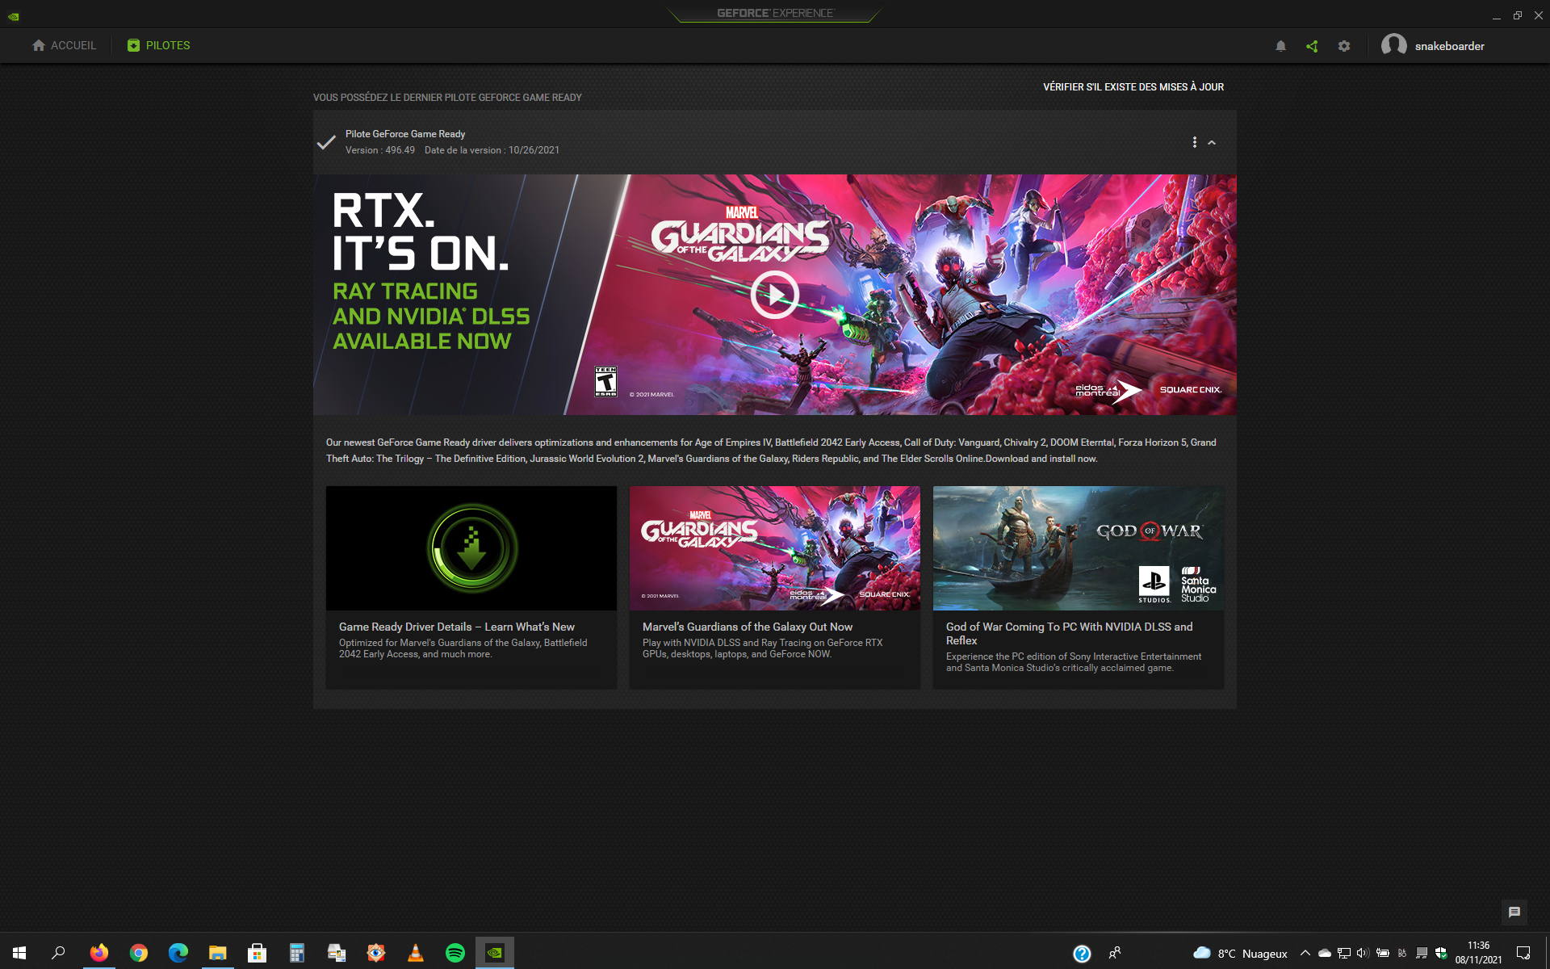Click the OneDrive cloud tray icon
1550x969 pixels.
[1324, 953]
